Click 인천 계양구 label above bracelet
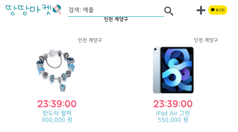Viewport: 238px width, 132px height. click(x=90, y=40)
